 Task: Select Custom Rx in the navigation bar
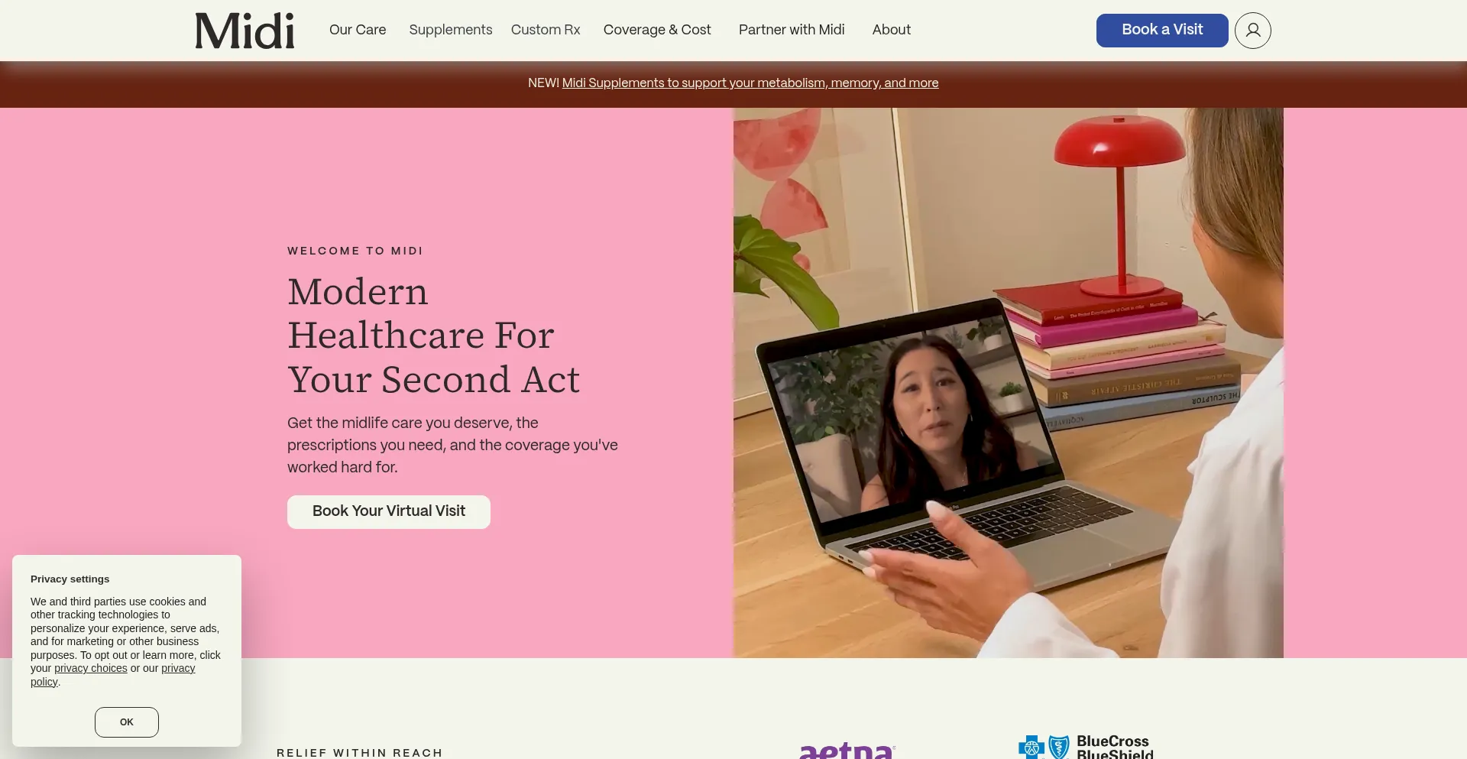coord(546,30)
